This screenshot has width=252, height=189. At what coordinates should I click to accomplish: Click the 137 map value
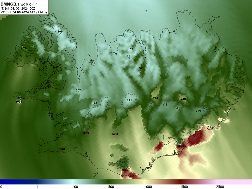pos(131,49)
